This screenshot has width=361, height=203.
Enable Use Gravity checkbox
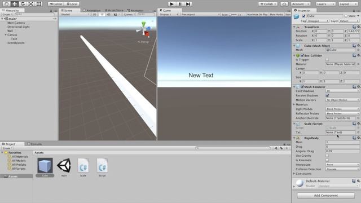(327, 156)
